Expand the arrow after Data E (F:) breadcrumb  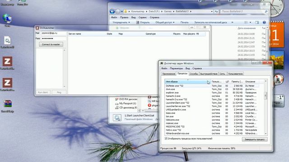pos(162,11)
